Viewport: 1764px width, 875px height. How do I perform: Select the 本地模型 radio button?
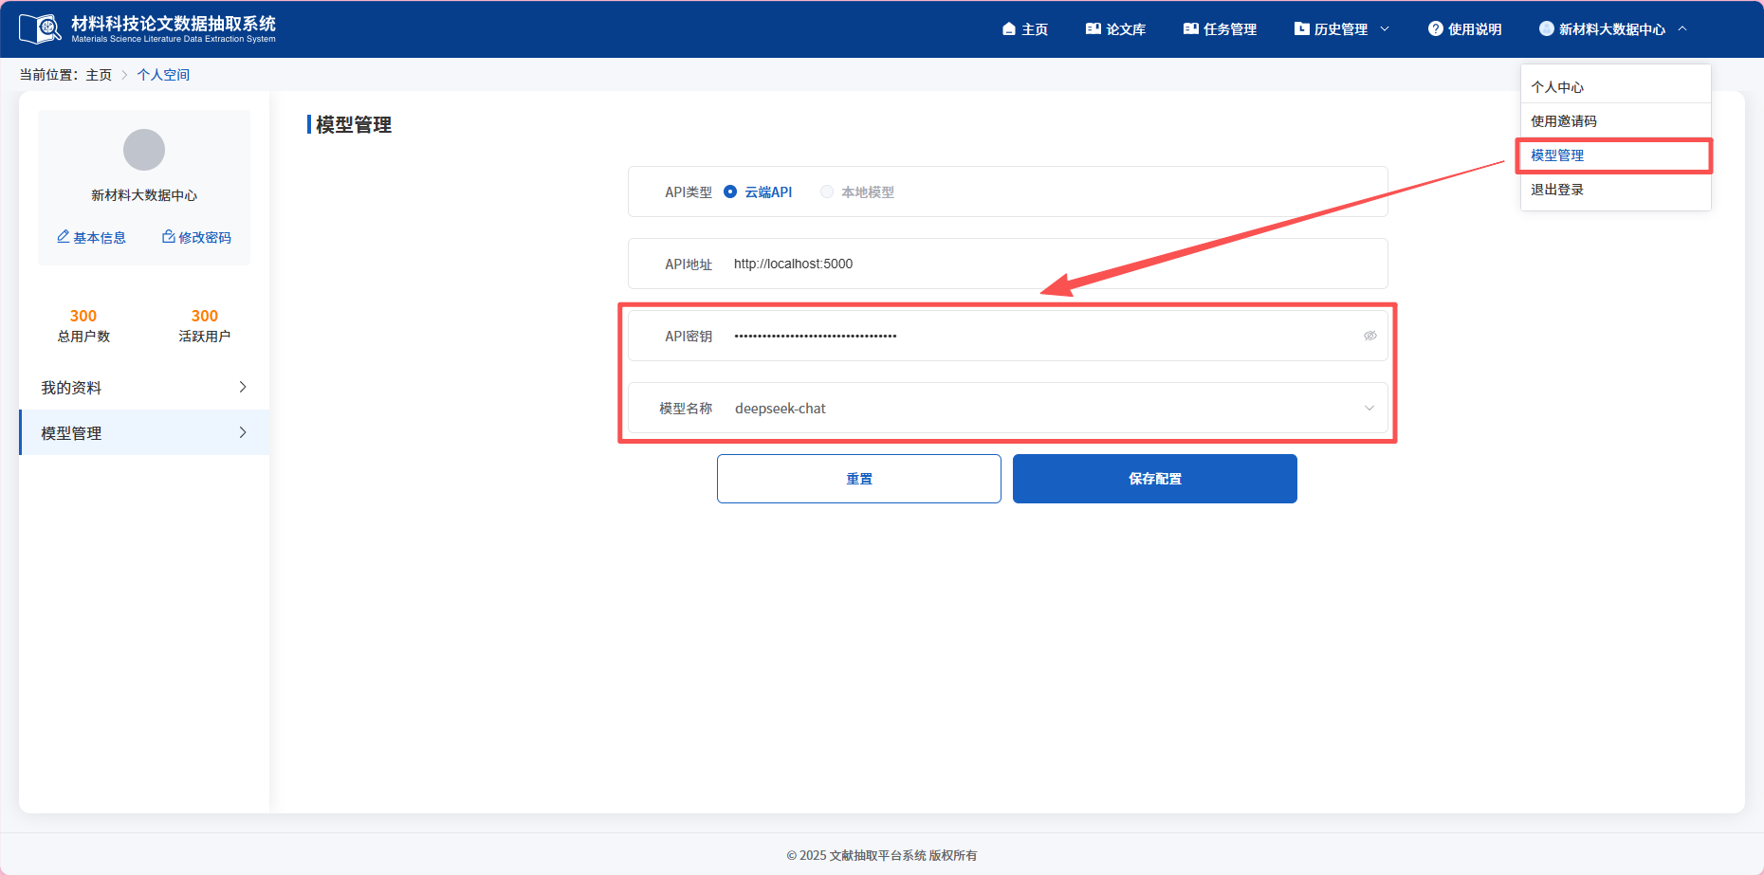click(x=826, y=191)
